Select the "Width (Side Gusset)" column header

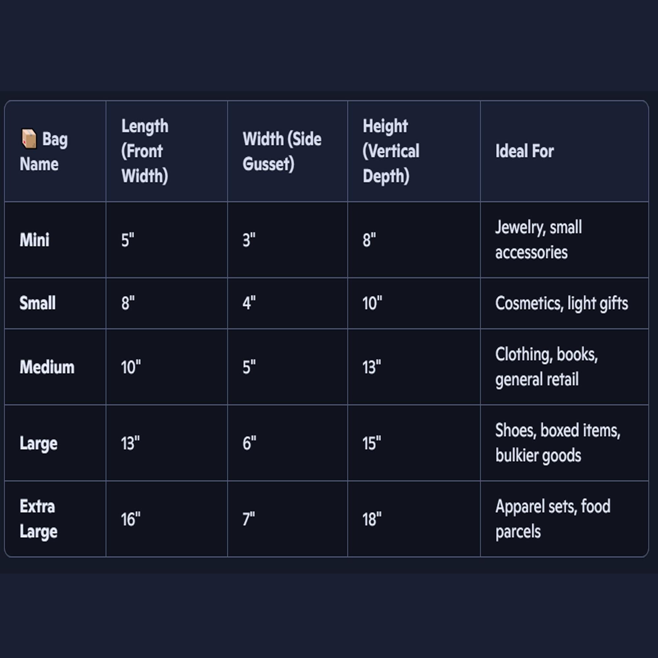pos(282,151)
